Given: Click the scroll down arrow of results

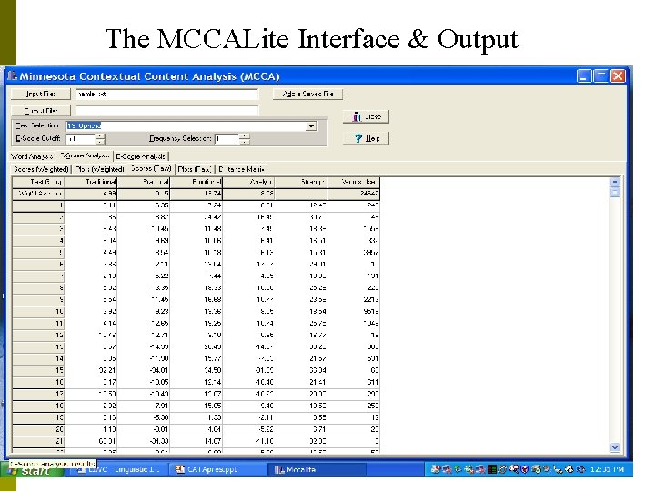Looking at the screenshot, I should (615, 447).
